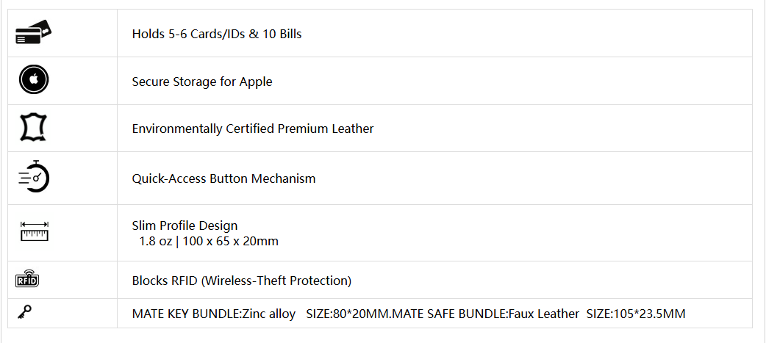766x343 pixels.
Task: Click the '1.8 oz | 100 x 65 x 20mm' dimensions
Action: point(209,241)
